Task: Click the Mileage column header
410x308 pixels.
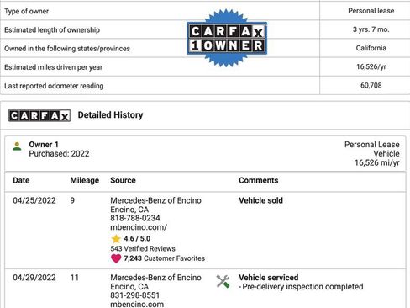Action: click(x=85, y=180)
